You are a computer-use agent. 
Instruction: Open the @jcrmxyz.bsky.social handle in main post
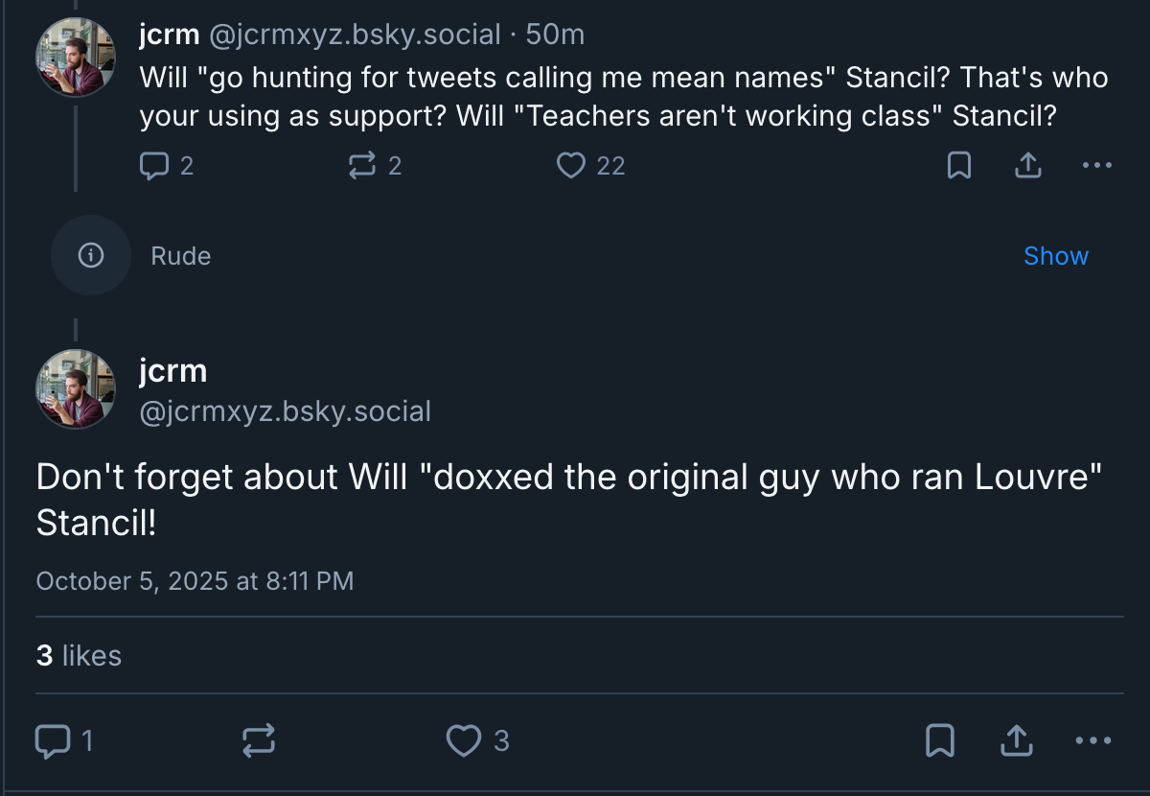click(x=285, y=411)
